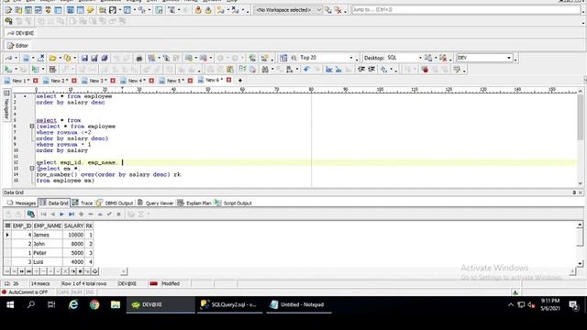Open the dropdown arrow next to Execute icon

(x=16, y=70)
